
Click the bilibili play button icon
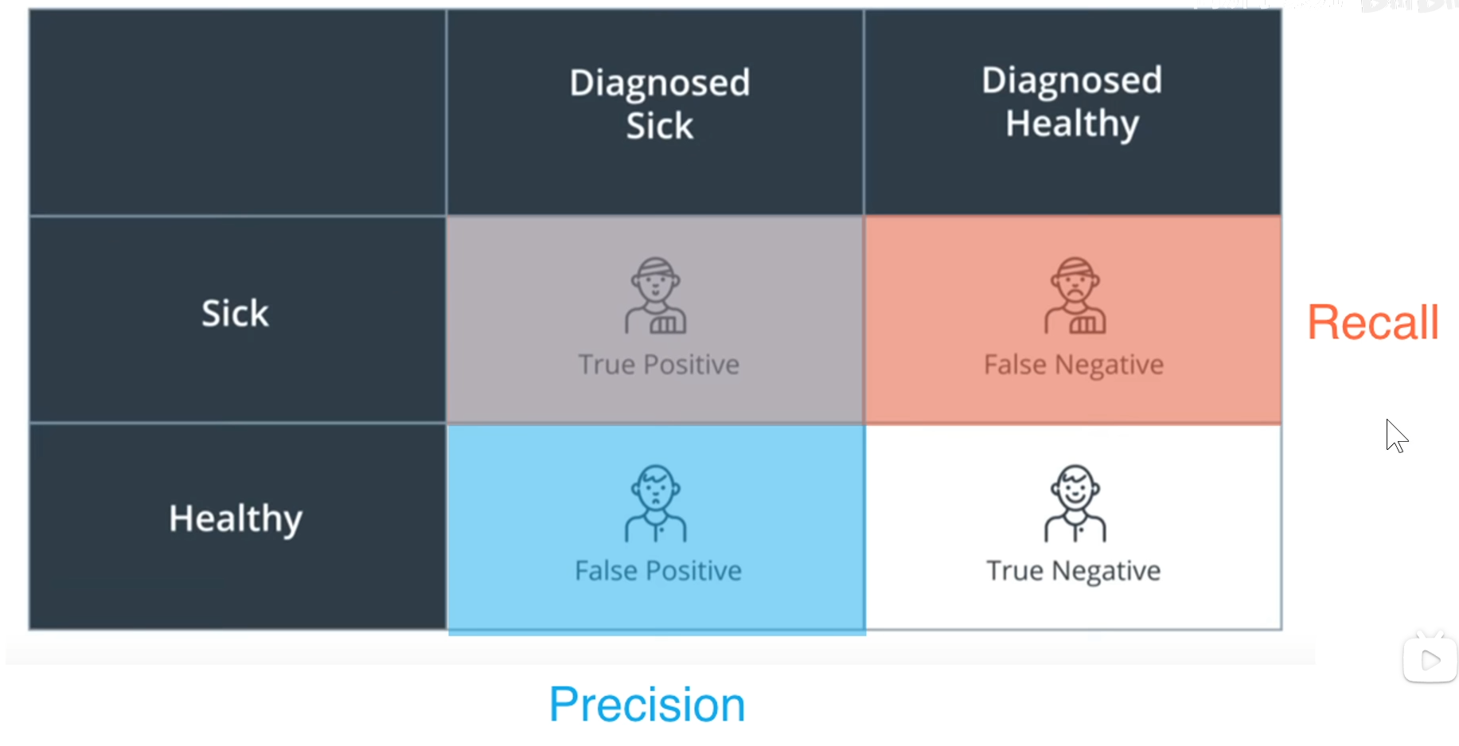click(1430, 658)
